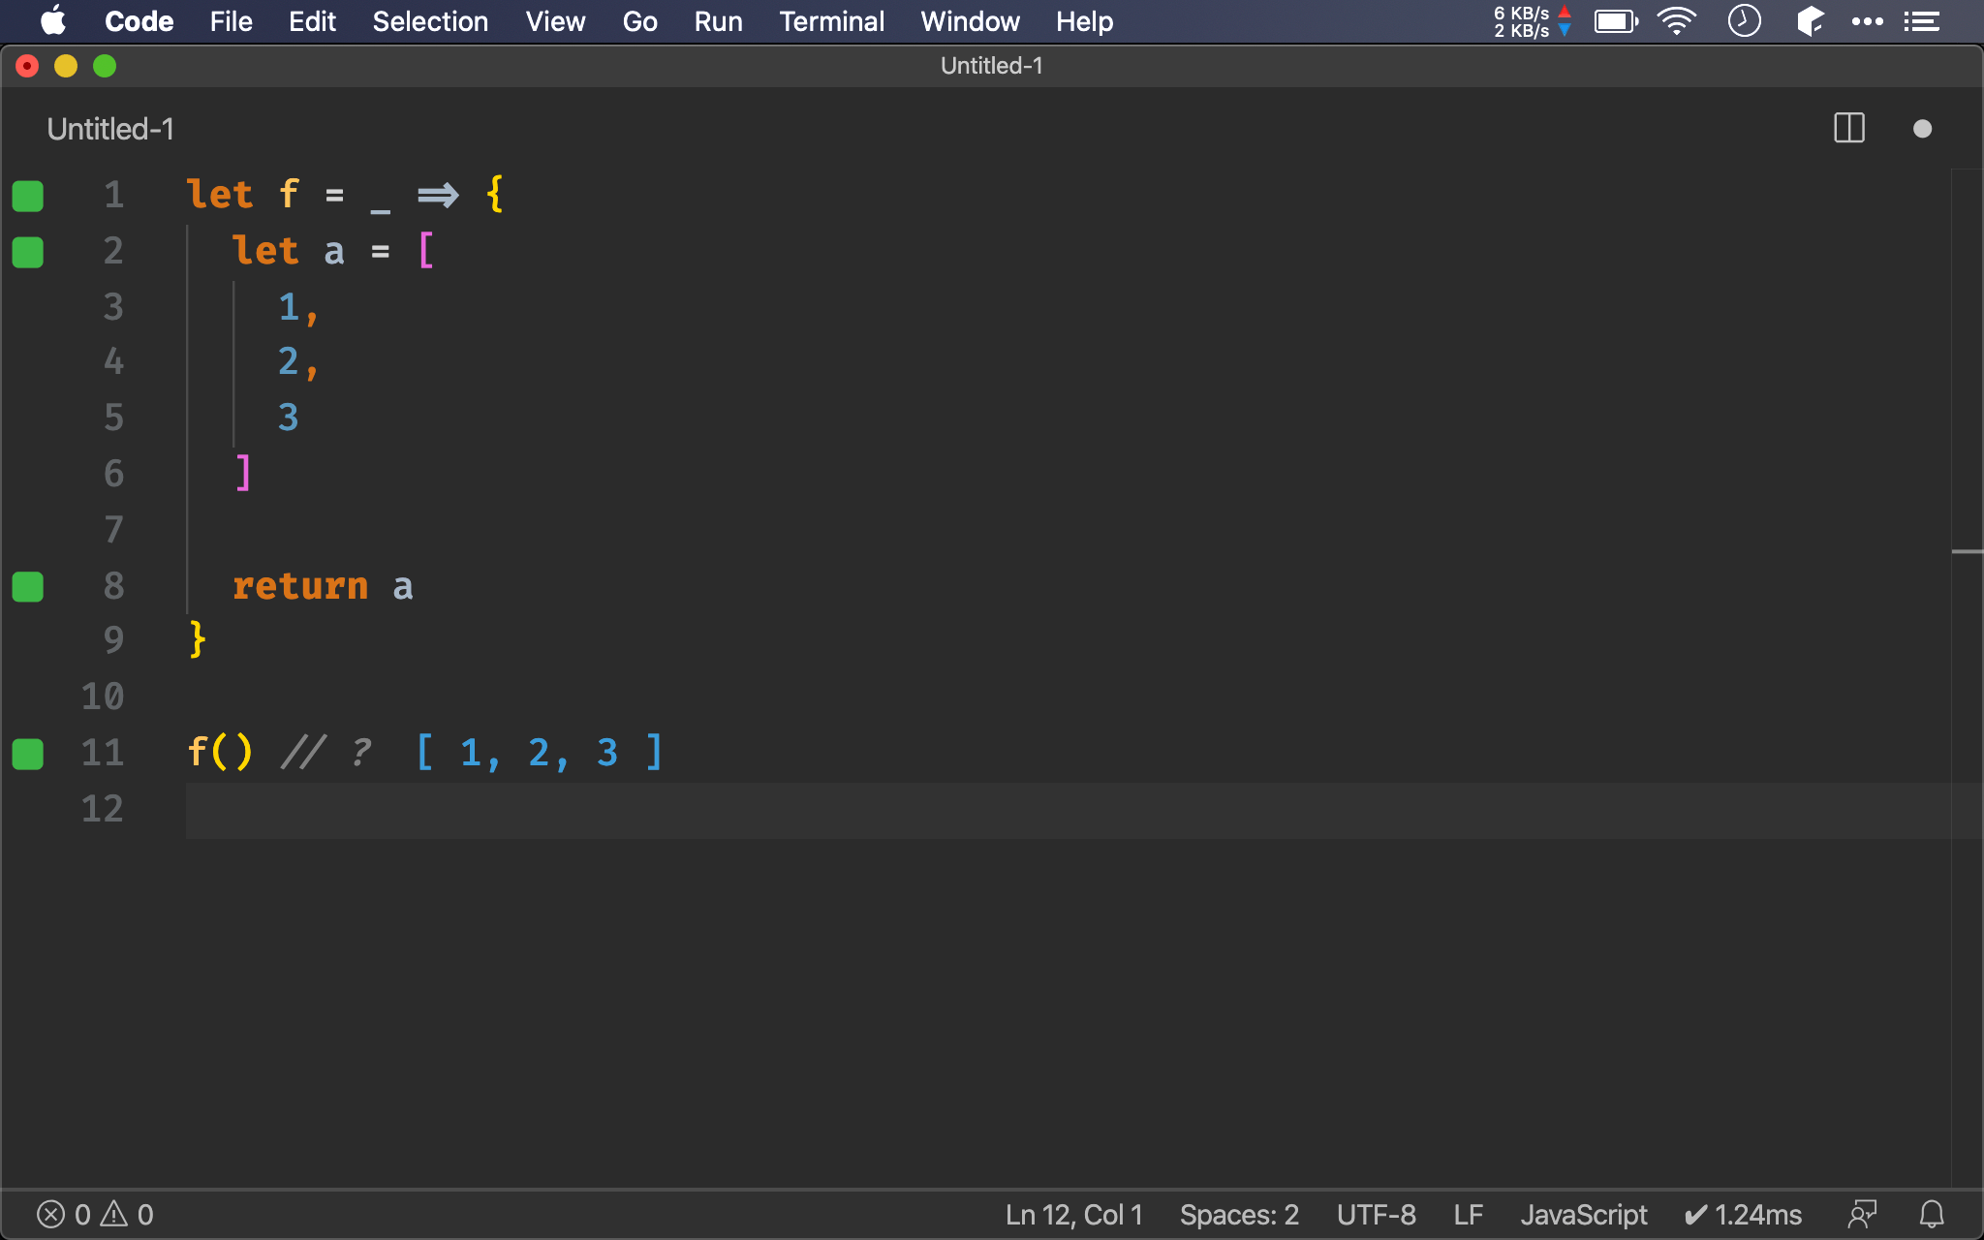Change language mode 'JavaScript'
The image size is (1984, 1240).
1583,1214
